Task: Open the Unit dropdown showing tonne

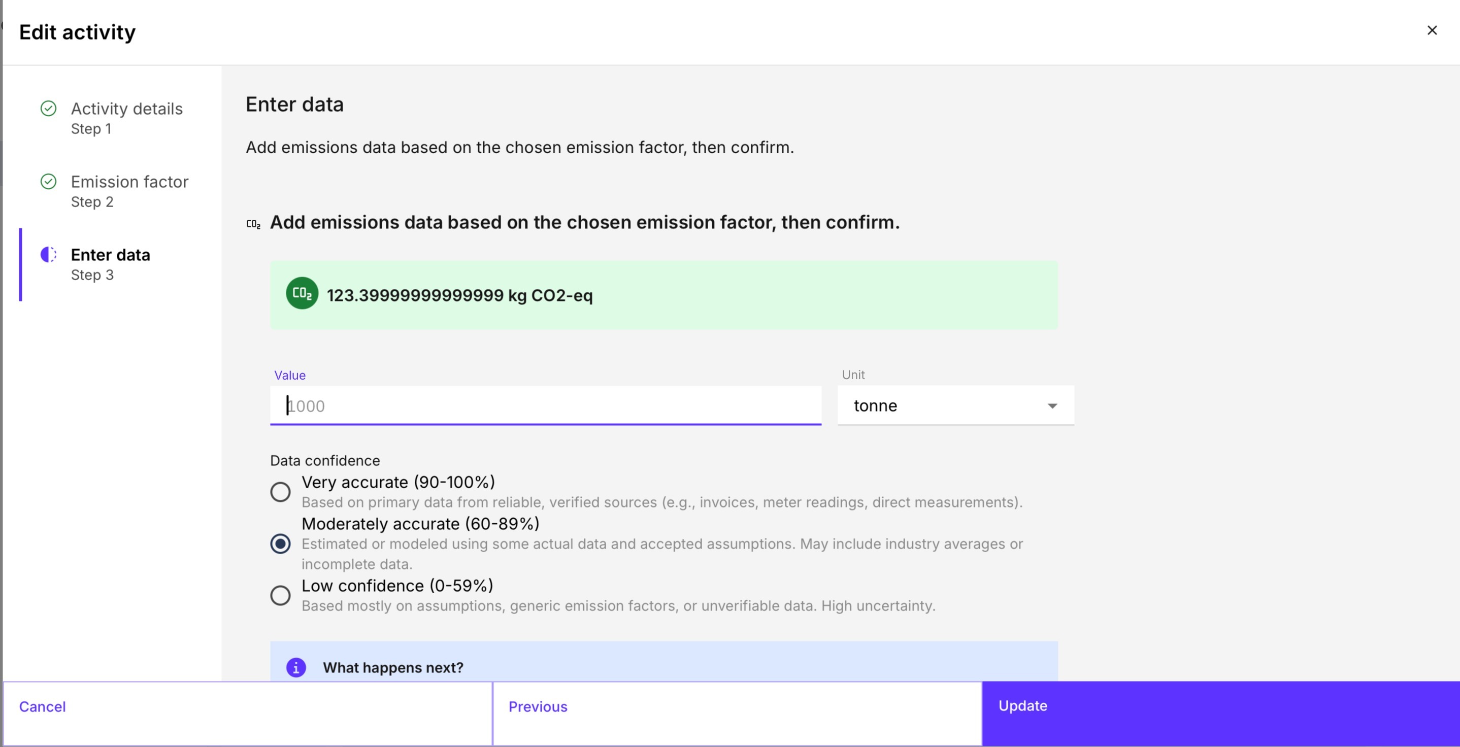Action: 941,405
